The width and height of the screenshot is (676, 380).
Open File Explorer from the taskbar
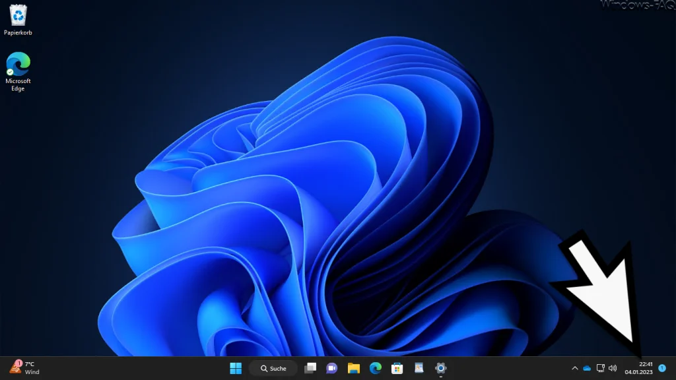pyautogui.click(x=354, y=368)
